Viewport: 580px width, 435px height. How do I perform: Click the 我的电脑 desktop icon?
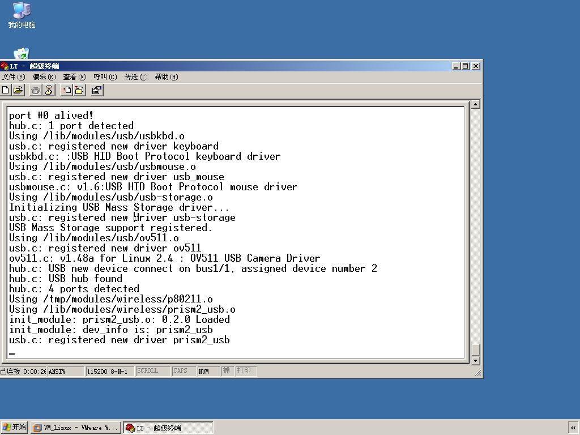(x=22, y=15)
